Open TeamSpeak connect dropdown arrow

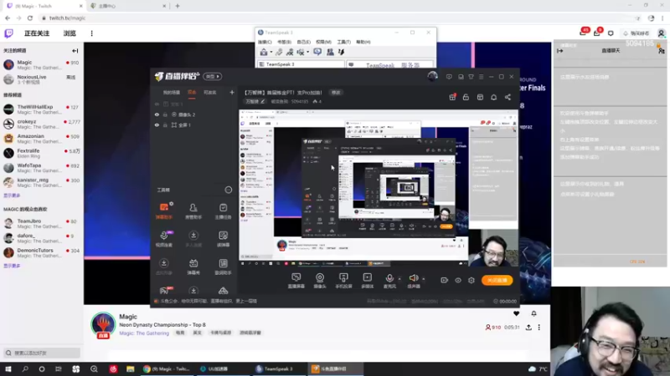[x=271, y=52]
